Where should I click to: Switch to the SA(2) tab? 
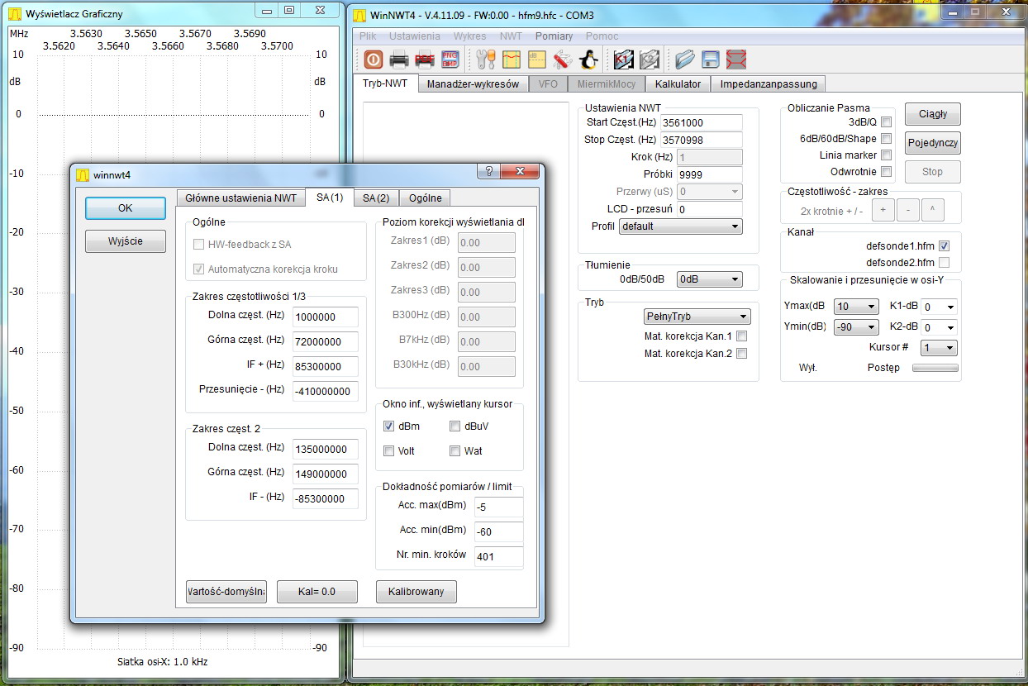pos(376,198)
